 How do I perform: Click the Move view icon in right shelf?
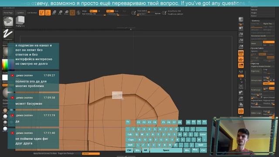(241, 93)
